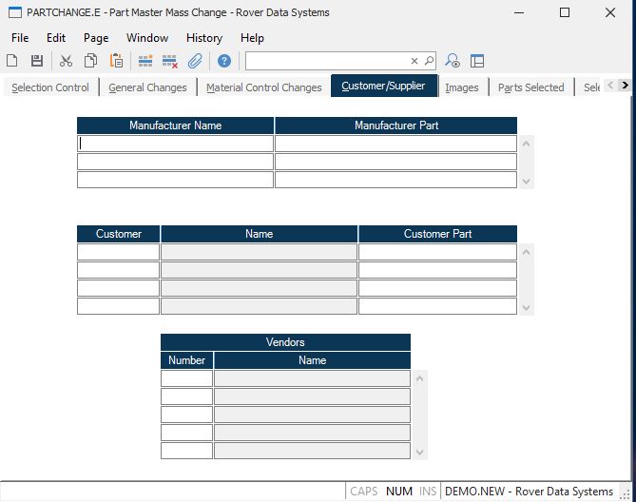
Task: Switch to the Selection Control tab
Action: (50, 87)
